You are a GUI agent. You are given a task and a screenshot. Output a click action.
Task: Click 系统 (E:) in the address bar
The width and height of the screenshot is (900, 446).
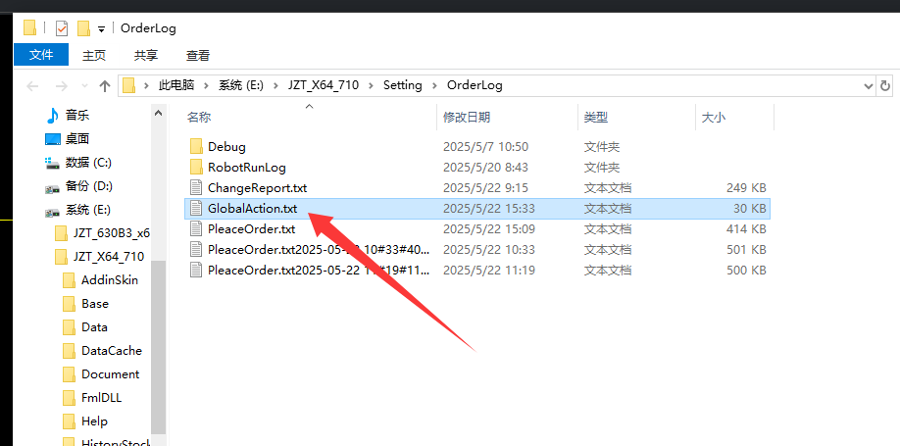coord(241,85)
